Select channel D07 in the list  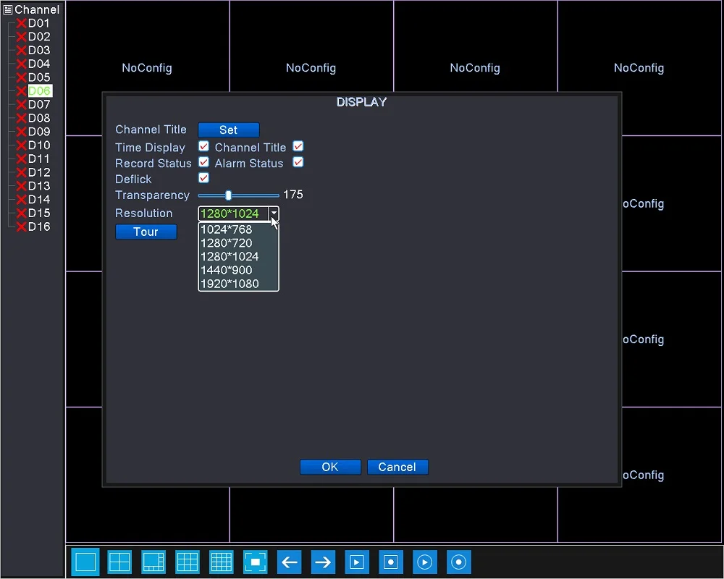[x=39, y=104]
